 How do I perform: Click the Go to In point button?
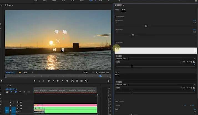click(x=49, y=81)
